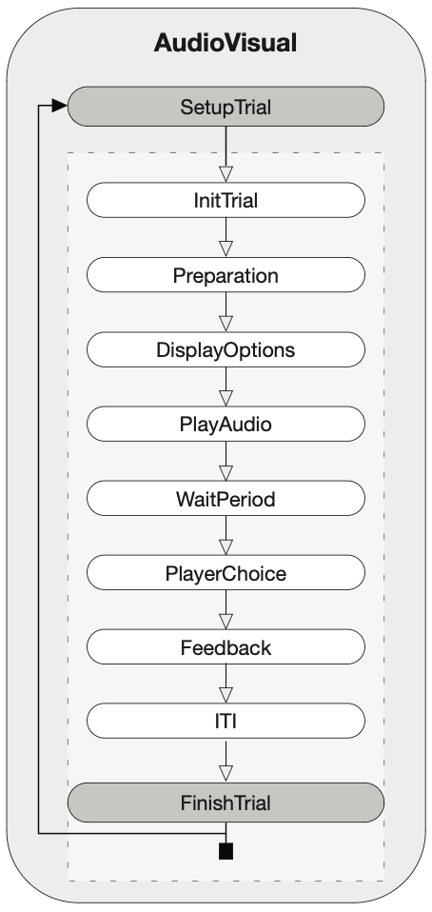
Task: Click the PlayerChoice state
Action: (226, 573)
